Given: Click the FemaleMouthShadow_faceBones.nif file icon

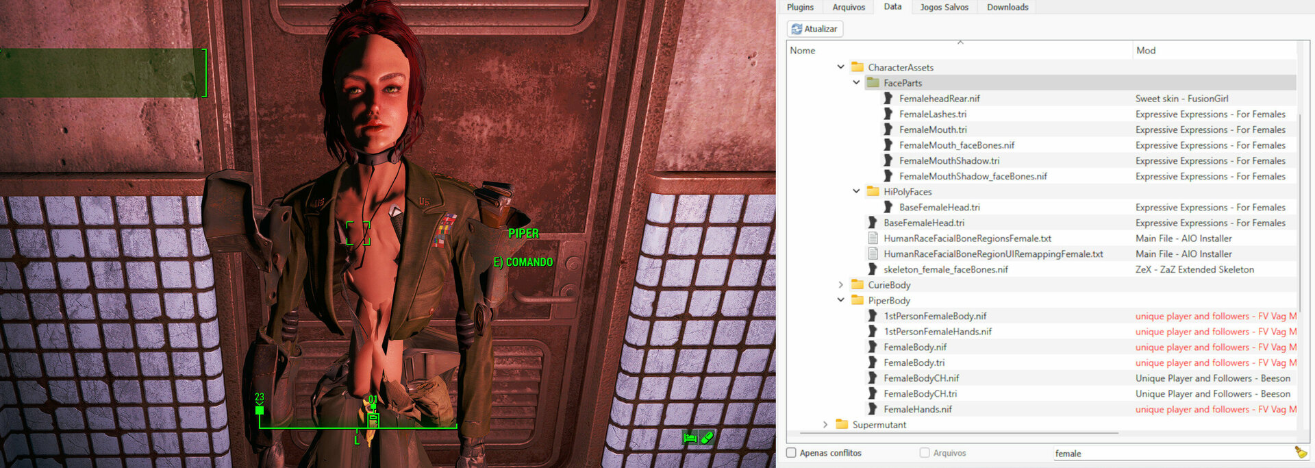Looking at the screenshot, I should 888,176.
